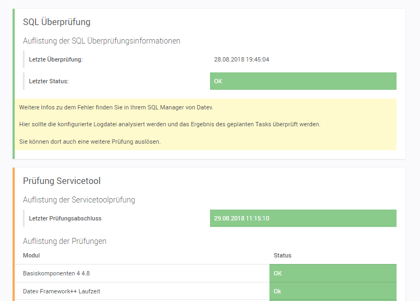This screenshot has width=420, height=301.
Task: Click the Ok status of Datev Framework++ Laufzeit
Action: (x=332, y=291)
